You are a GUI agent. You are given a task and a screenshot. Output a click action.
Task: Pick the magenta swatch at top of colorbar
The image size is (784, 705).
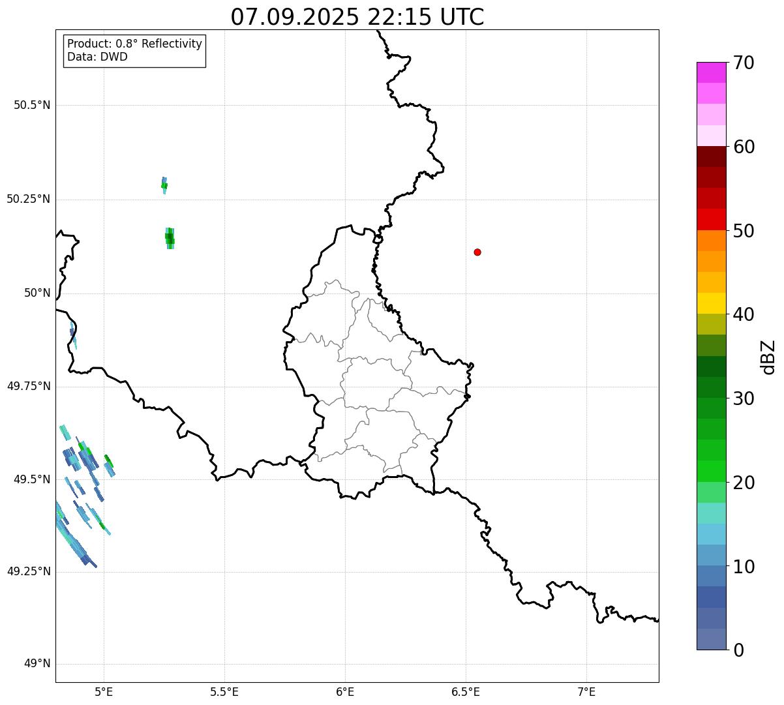[x=711, y=72]
